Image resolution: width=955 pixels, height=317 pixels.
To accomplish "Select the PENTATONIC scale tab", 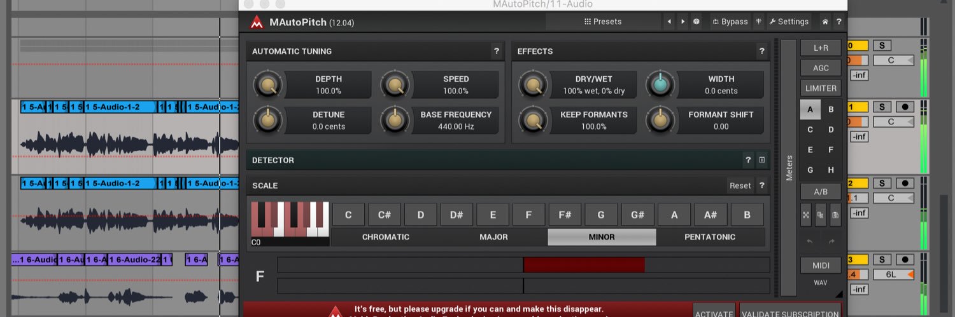I will click(x=710, y=237).
